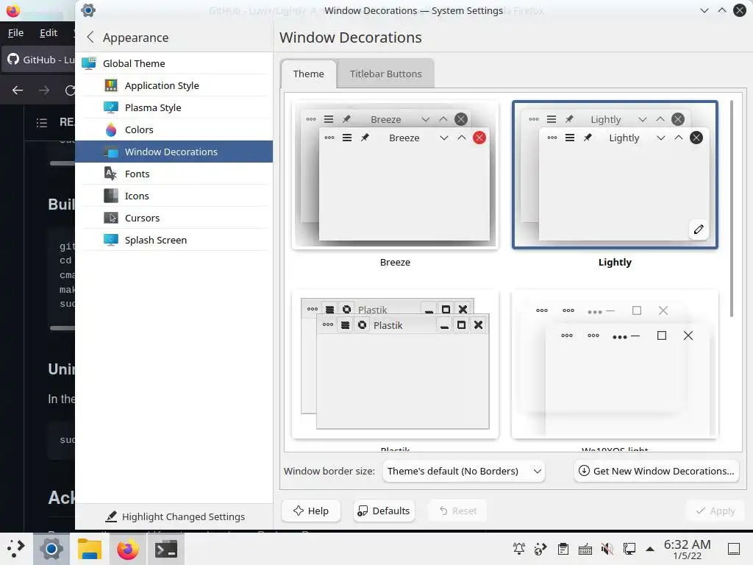Click the Splash Screen icon
This screenshot has width=753, height=565.
(111, 241)
